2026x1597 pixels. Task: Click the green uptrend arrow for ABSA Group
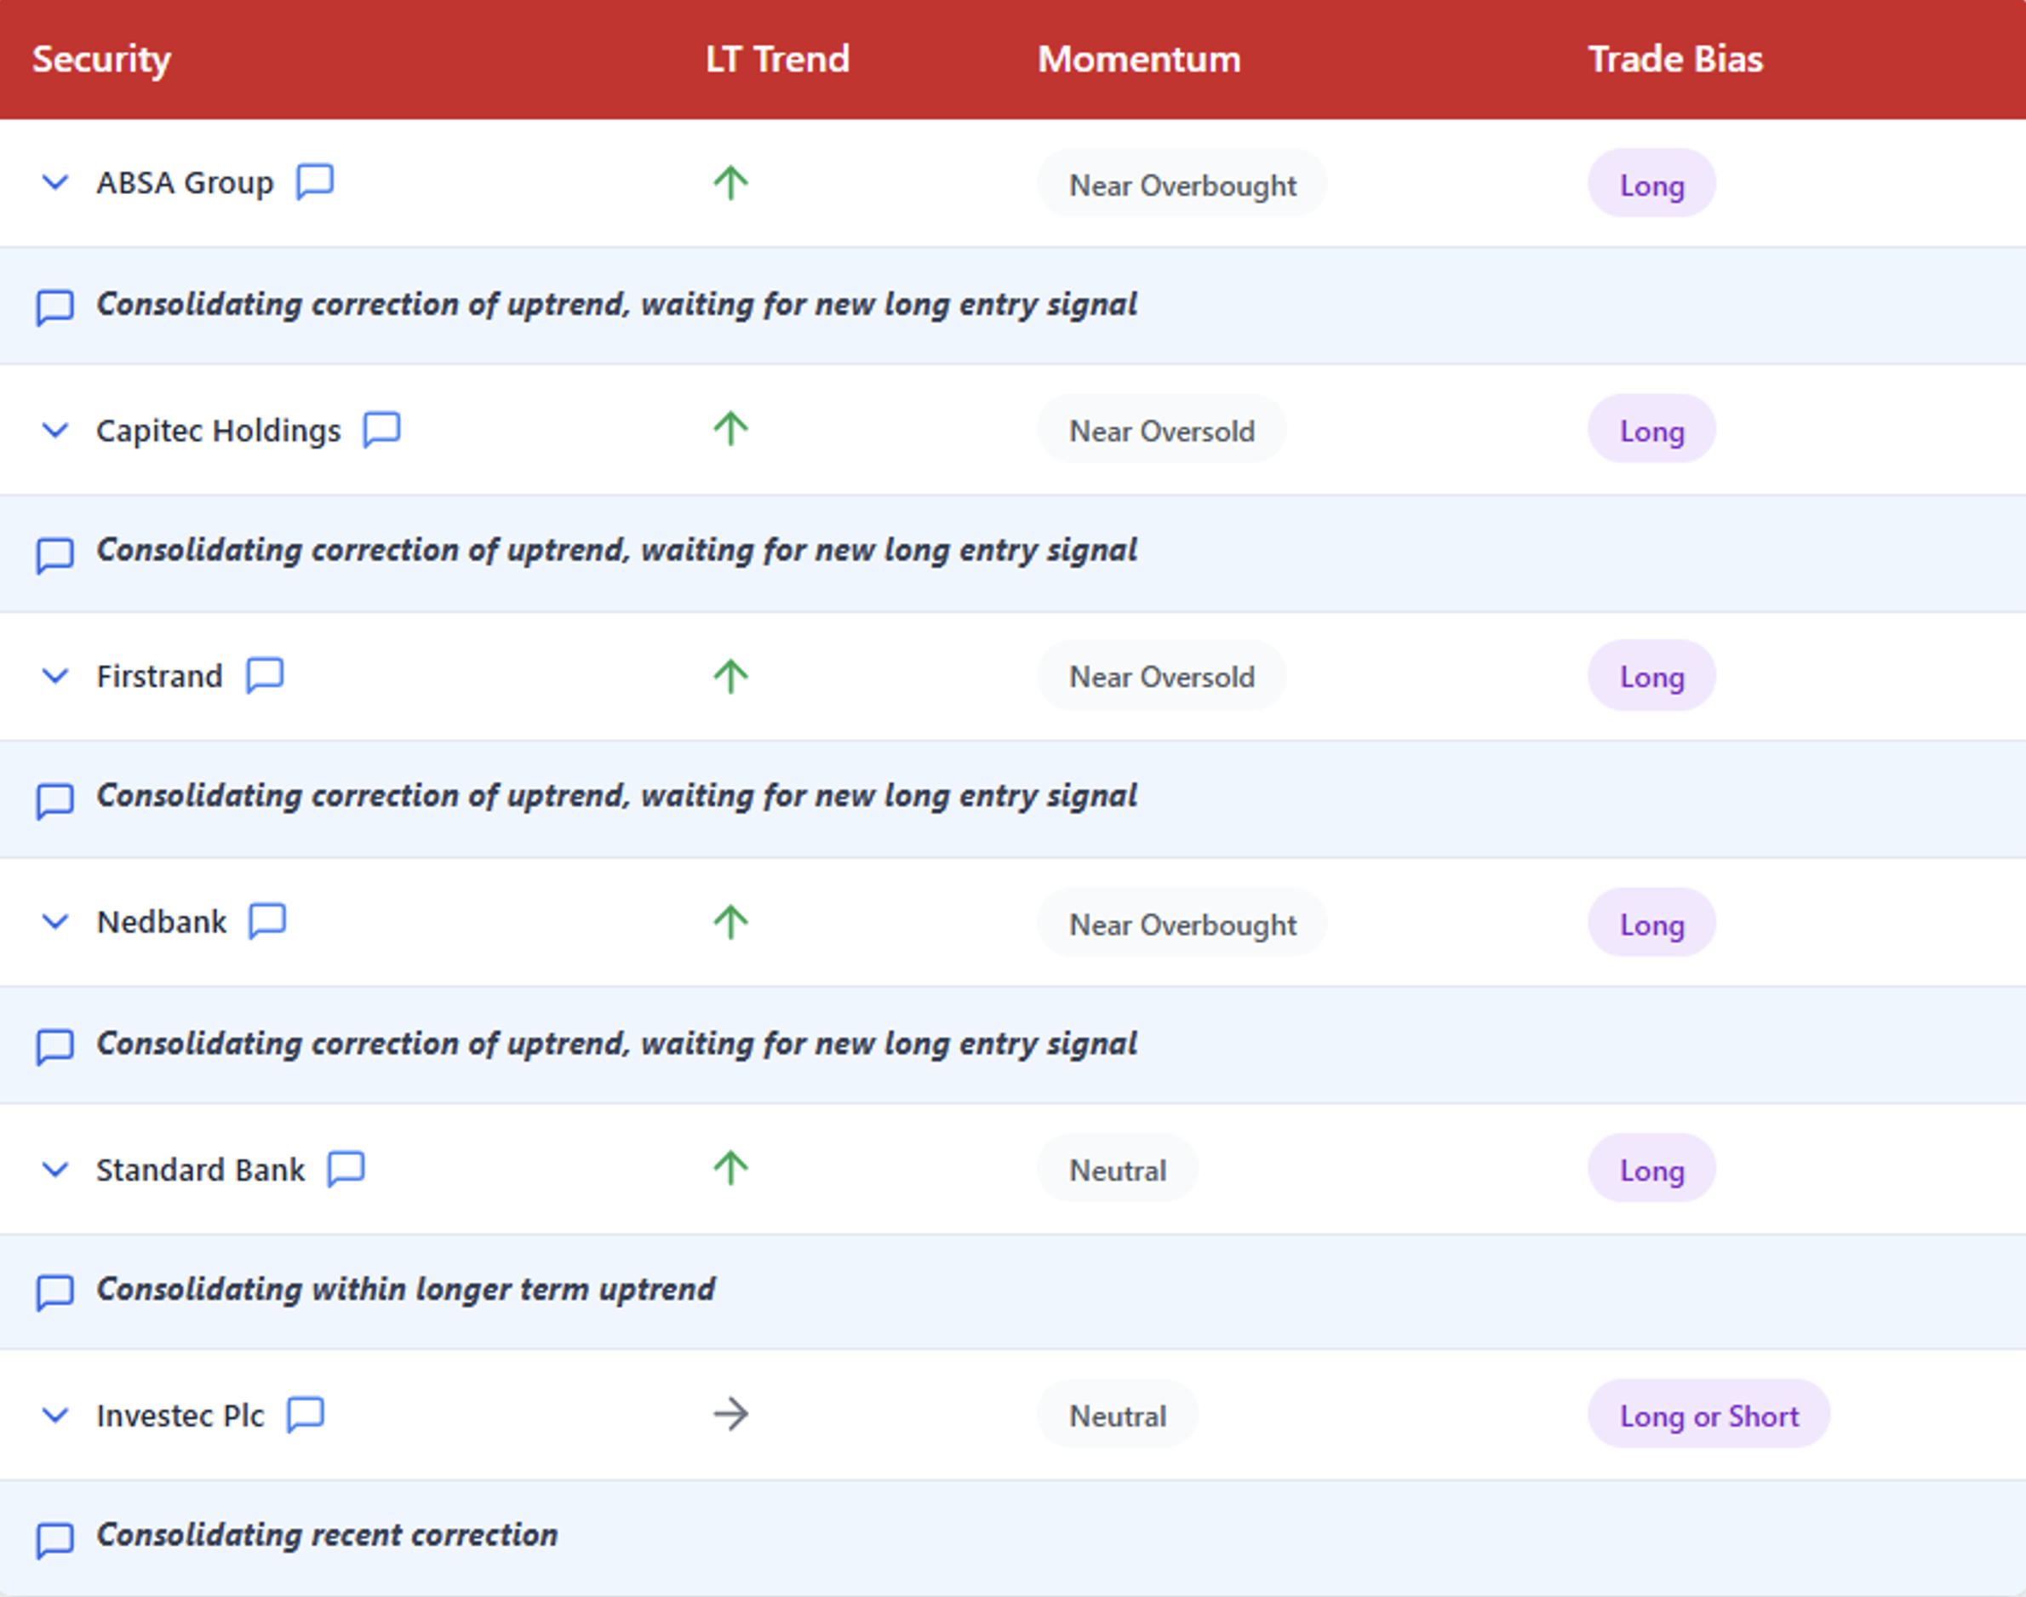(x=730, y=182)
